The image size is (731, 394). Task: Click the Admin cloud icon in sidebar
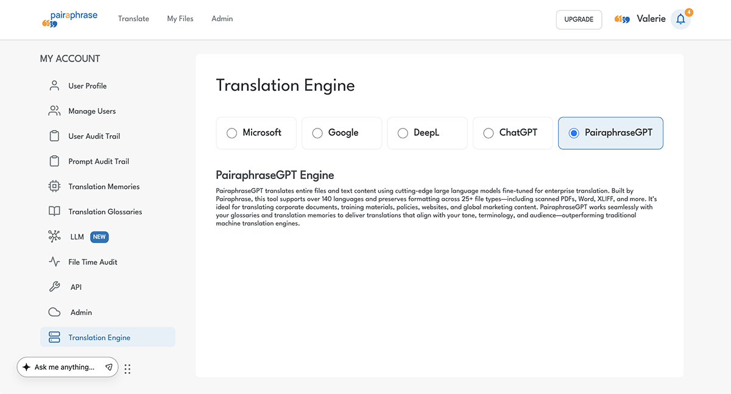(54, 312)
